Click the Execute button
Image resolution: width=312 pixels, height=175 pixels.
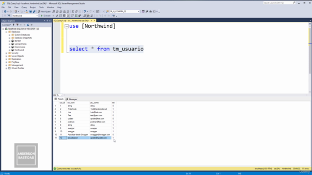45,16
